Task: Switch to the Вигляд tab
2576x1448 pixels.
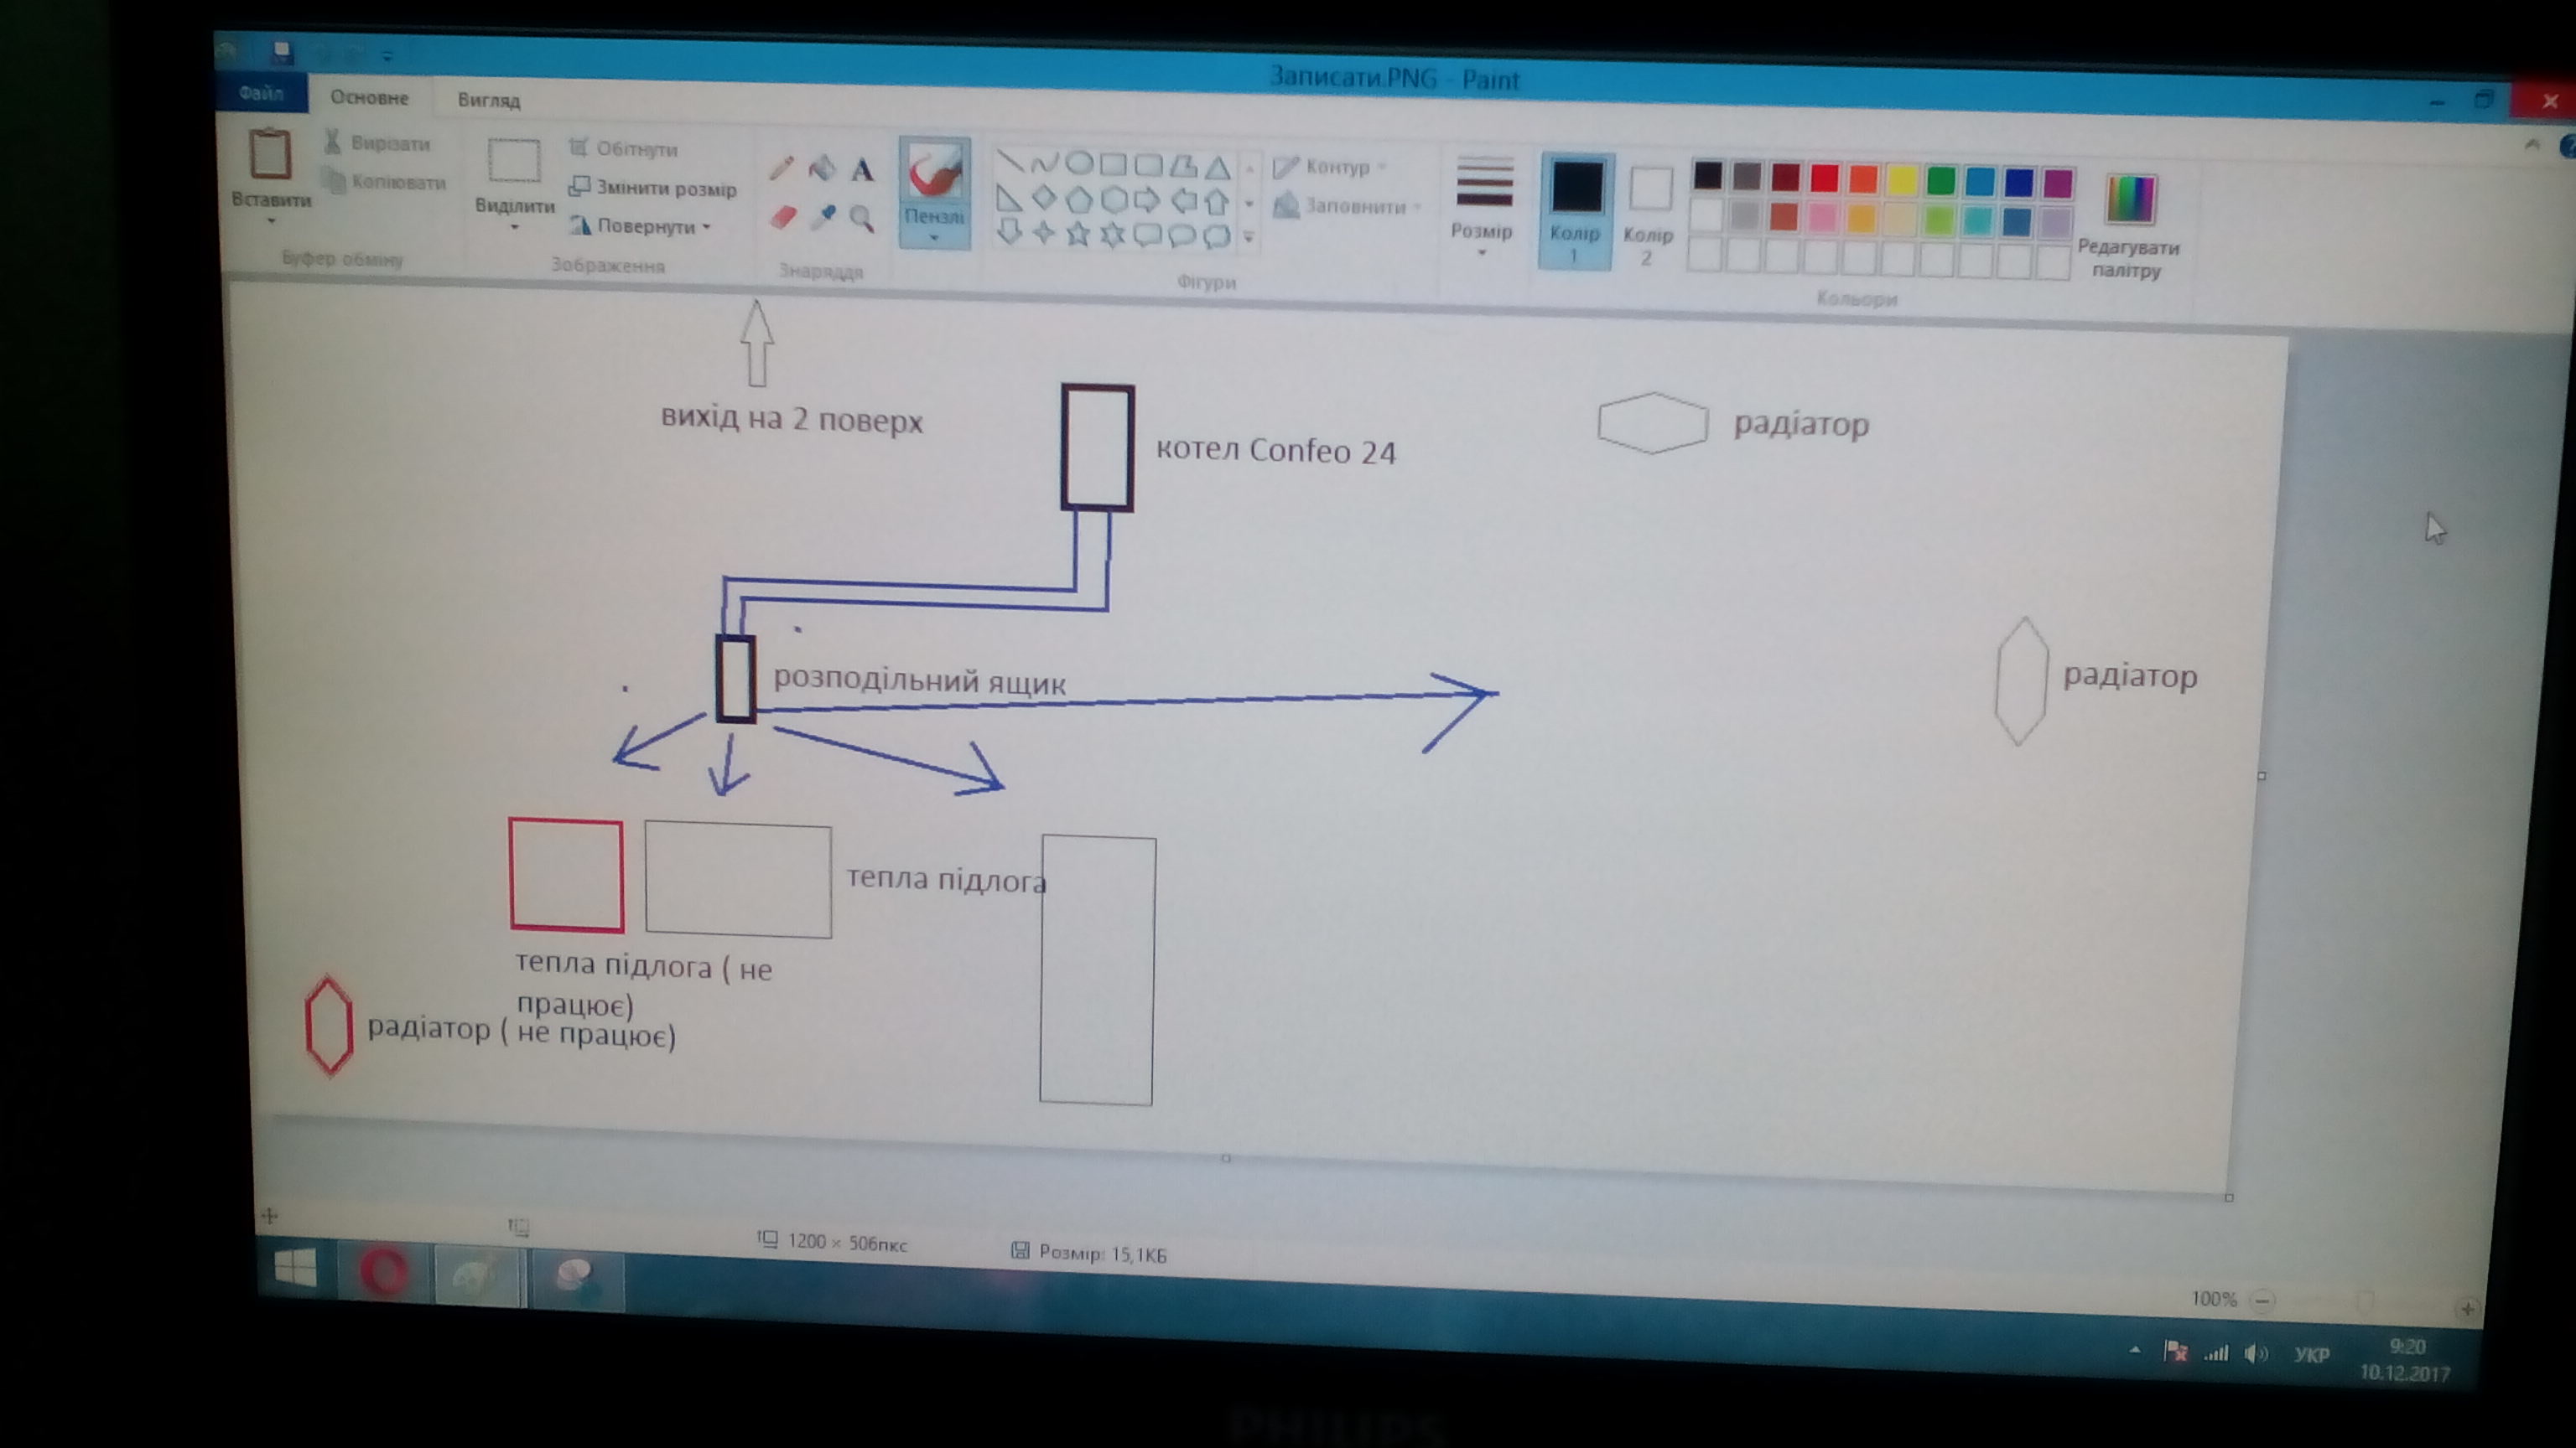Action: coord(489,100)
